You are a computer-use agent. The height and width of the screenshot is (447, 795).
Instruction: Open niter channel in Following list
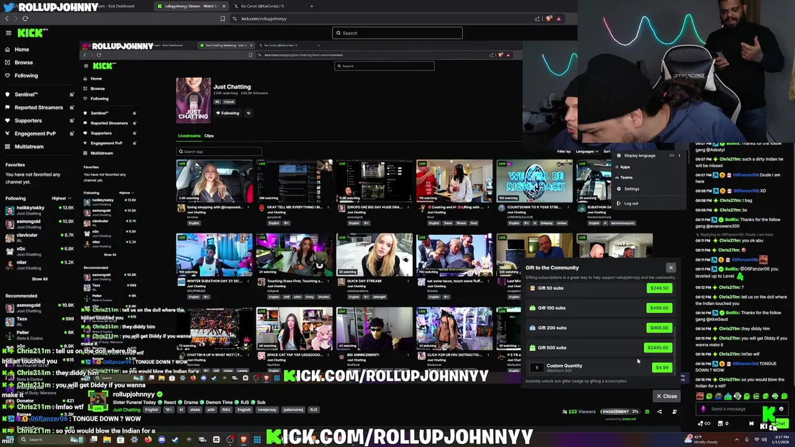[x=39, y=264]
